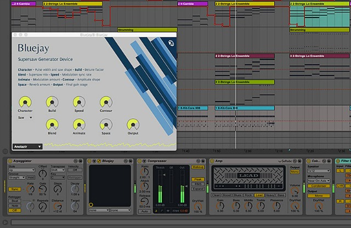Open Arpeggiator Groove dropdown set to Straight
351x228 pixels.
[x=16, y=178]
